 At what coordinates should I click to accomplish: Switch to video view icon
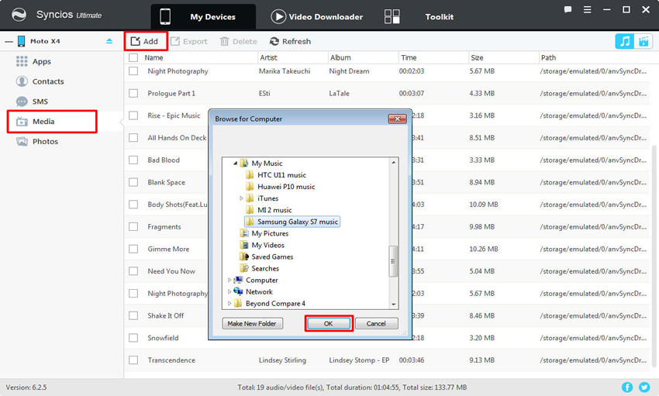(x=643, y=41)
